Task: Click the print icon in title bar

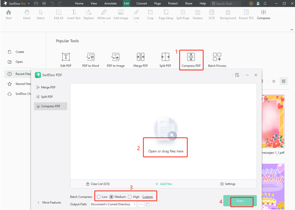Action: coord(44,3)
